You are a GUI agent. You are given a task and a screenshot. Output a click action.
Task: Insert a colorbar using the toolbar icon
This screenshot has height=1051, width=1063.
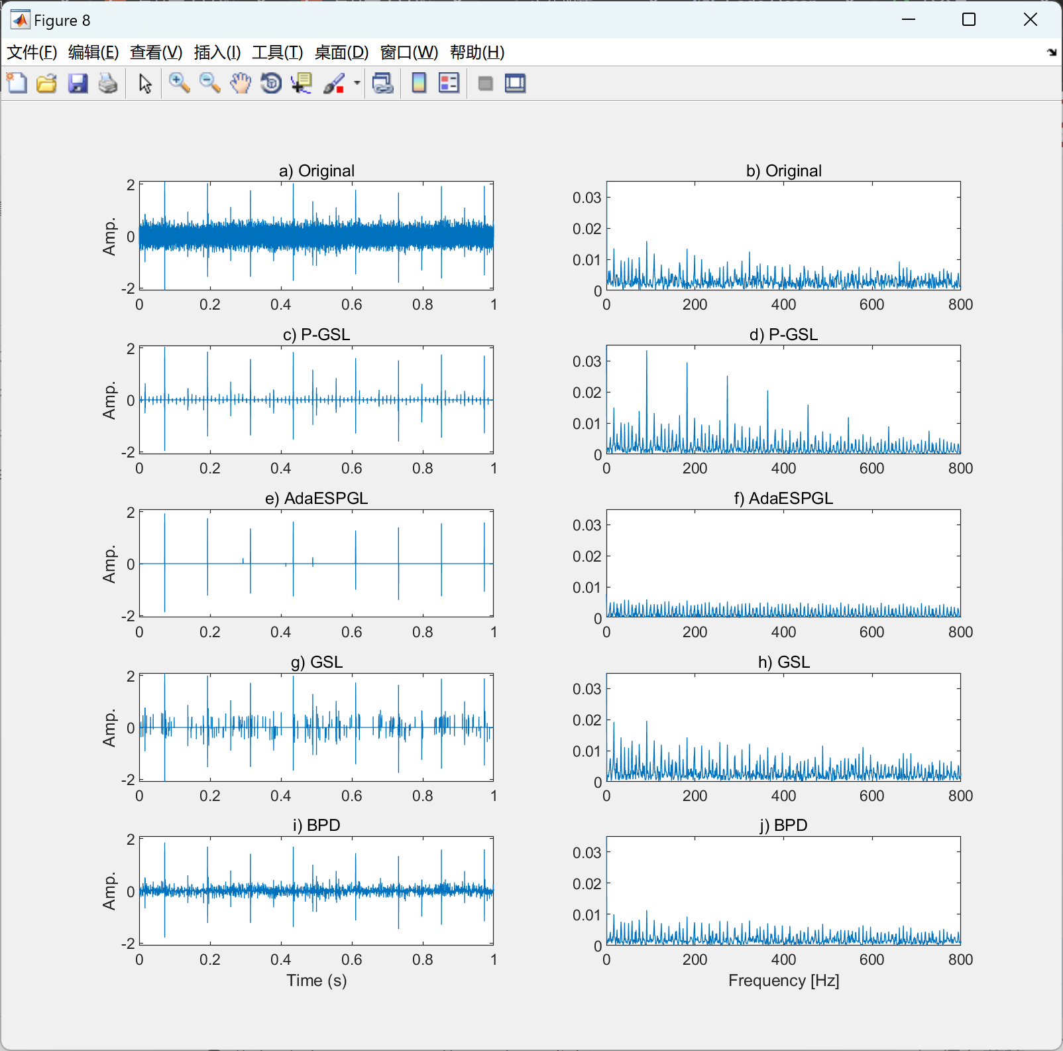pos(419,84)
